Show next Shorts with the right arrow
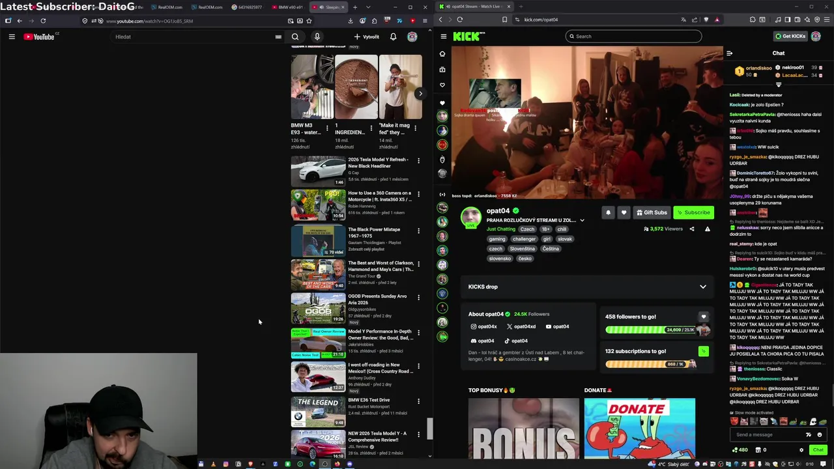Viewport: 834px width, 469px height. pos(420,93)
